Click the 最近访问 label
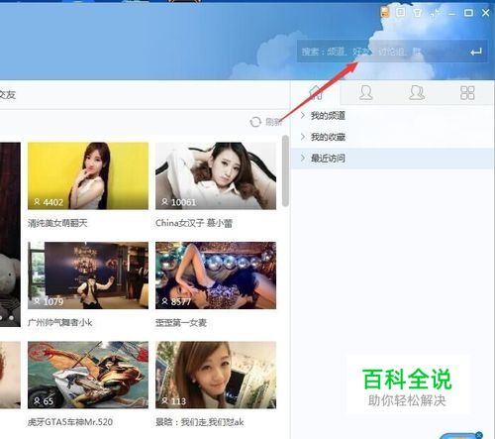Screen dimensions: 495x439 point(328,158)
